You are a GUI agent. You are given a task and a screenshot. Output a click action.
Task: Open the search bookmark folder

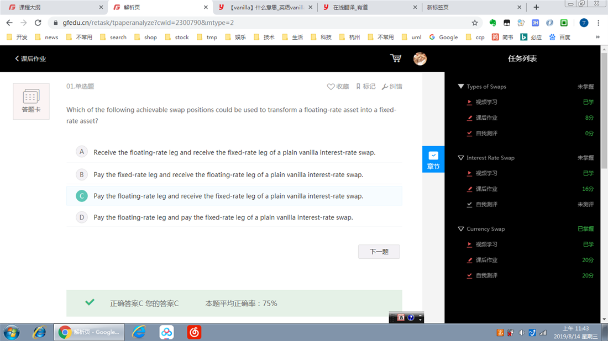(x=113, y=37)
